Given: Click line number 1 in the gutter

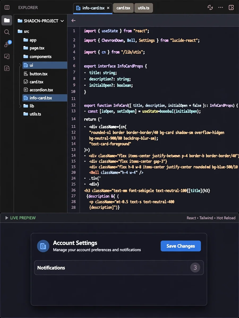Looking at the screenshot, I should (74, 31).
